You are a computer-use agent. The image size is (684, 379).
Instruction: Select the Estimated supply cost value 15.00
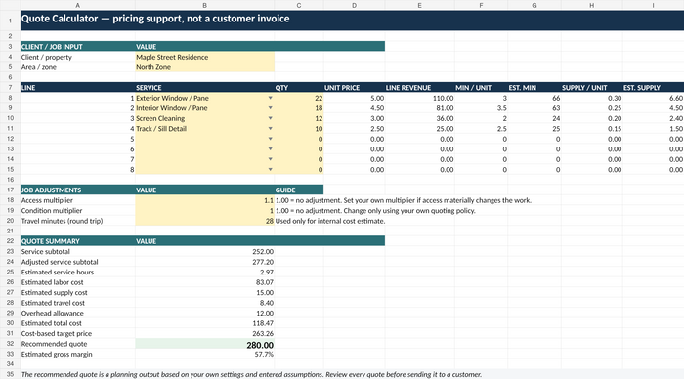[204, 293]
